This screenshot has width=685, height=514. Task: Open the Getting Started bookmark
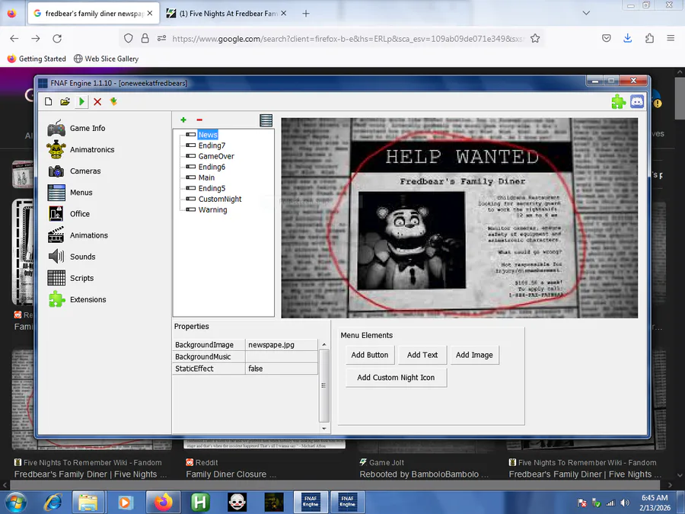37,59
